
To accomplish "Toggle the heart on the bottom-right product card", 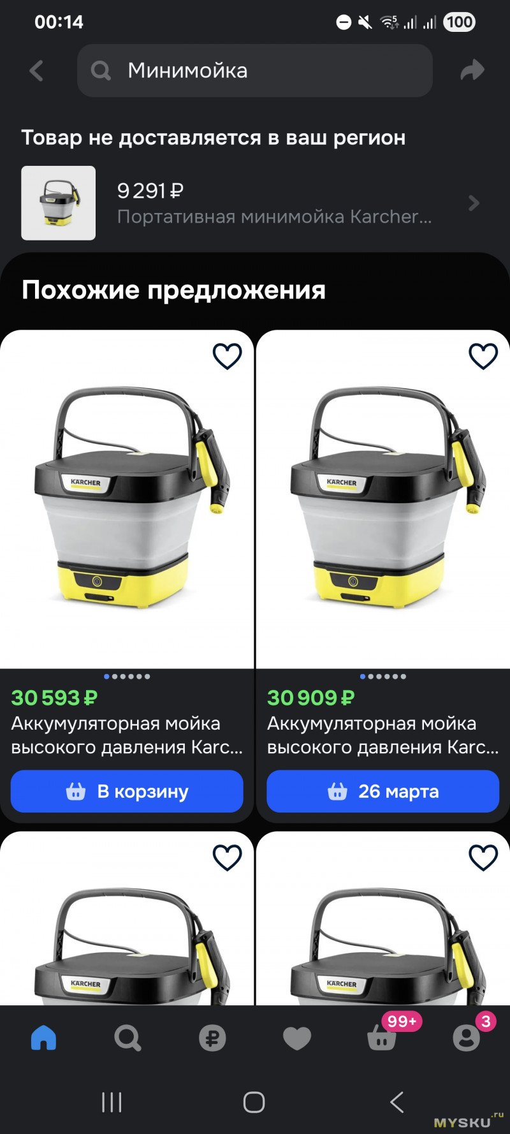I will coord(483,857).
